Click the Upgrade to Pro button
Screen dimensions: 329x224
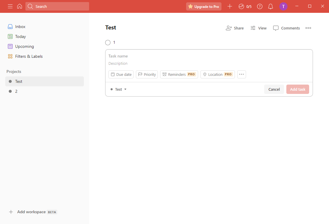tap(204, 6)
